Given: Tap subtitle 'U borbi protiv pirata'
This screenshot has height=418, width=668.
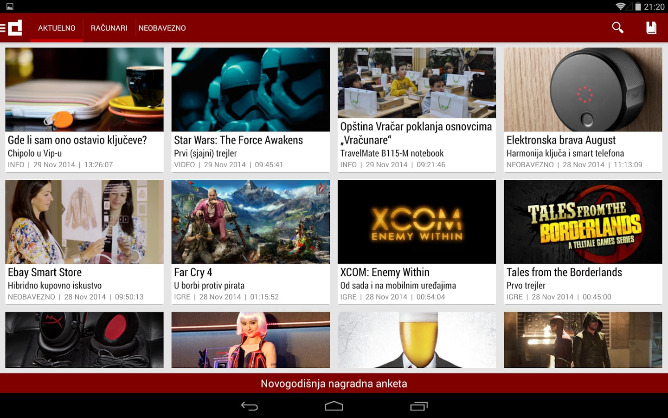Looking at the screenshot, I should coord(209,286).
